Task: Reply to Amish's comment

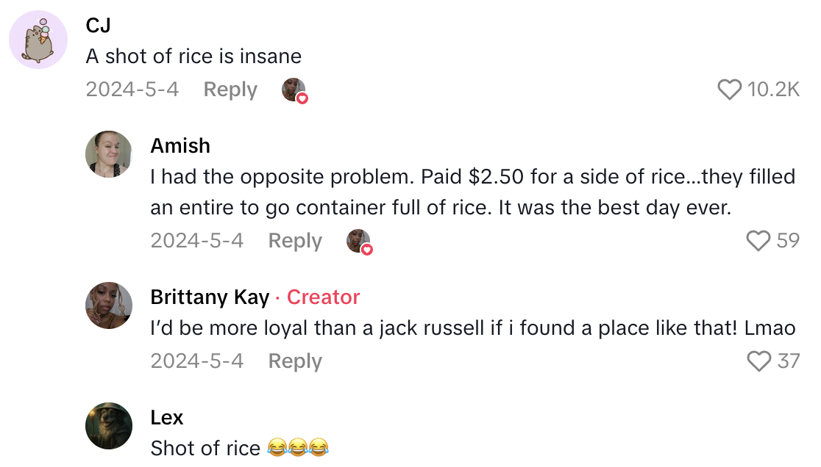Action: [294, 240]
